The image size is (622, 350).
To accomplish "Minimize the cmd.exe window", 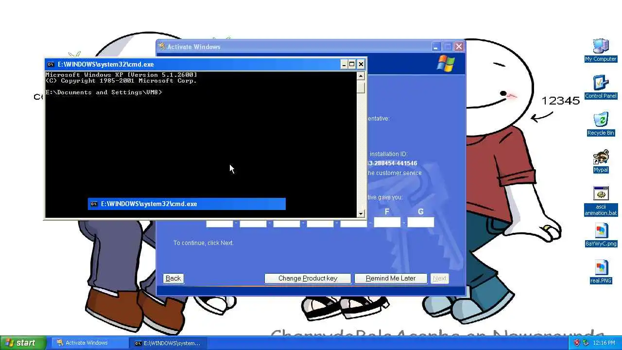I will 344,64.
